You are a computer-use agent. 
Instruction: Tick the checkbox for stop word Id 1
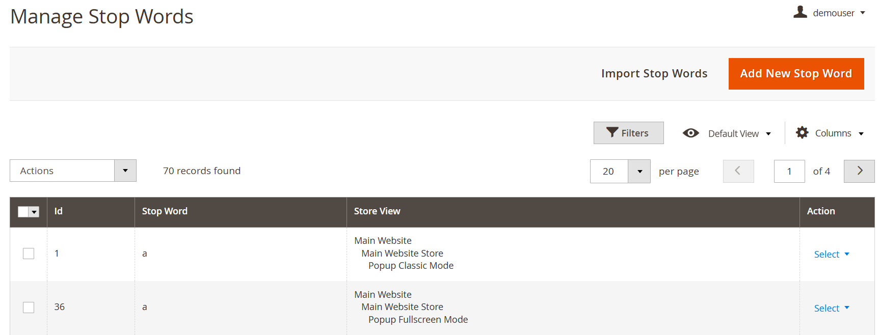(29, 254)
